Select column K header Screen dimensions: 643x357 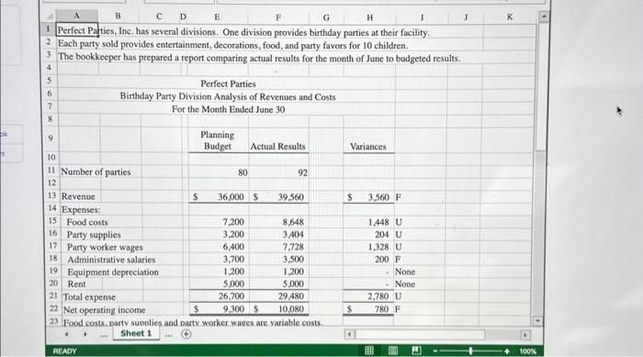[x=509, y=17]
